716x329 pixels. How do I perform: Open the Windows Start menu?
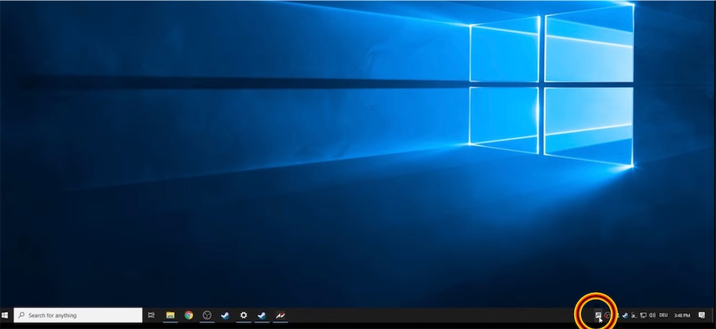(5, 315)
